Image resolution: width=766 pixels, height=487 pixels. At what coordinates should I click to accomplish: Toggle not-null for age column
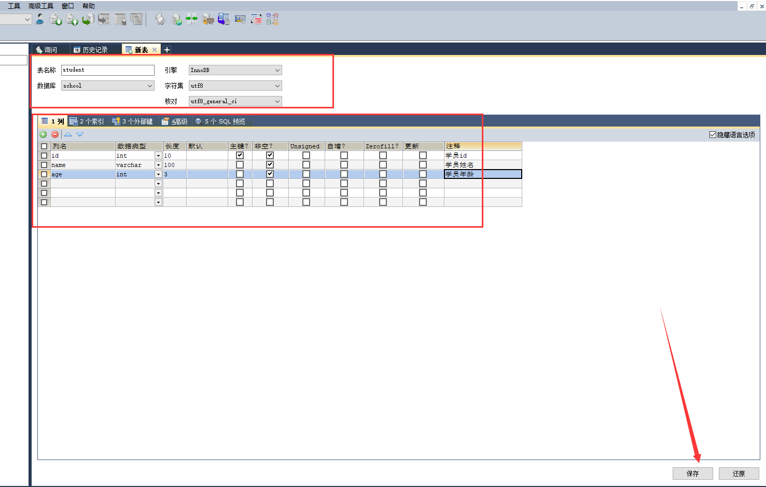(270, 174)
